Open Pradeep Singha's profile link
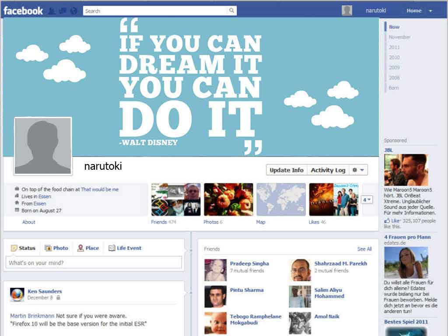Image resolution: width=448 pixels, height=336 pixels. point(249,263)
